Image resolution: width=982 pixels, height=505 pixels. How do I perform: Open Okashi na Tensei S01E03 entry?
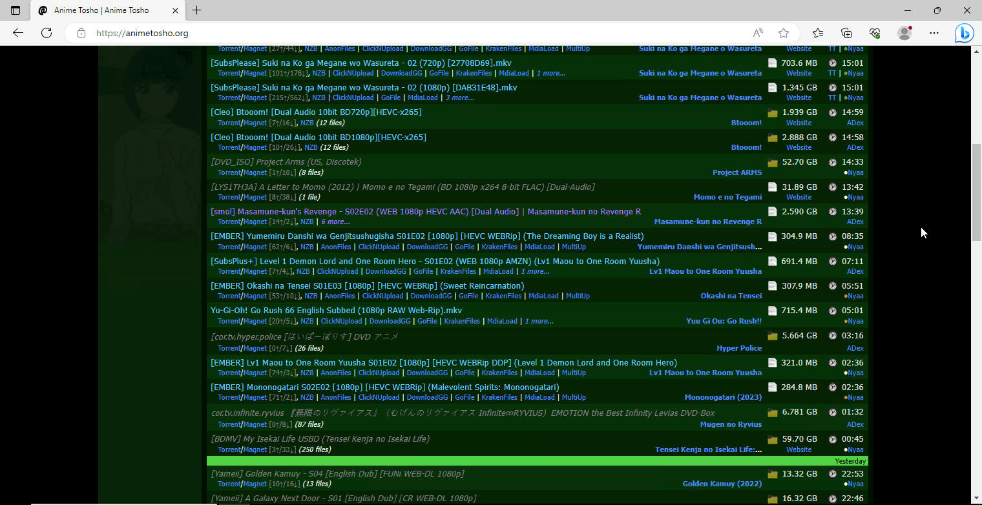point(367,286)
